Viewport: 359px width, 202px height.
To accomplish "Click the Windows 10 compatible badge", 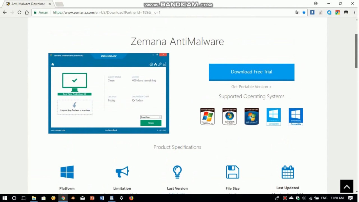I will point(296,117).
